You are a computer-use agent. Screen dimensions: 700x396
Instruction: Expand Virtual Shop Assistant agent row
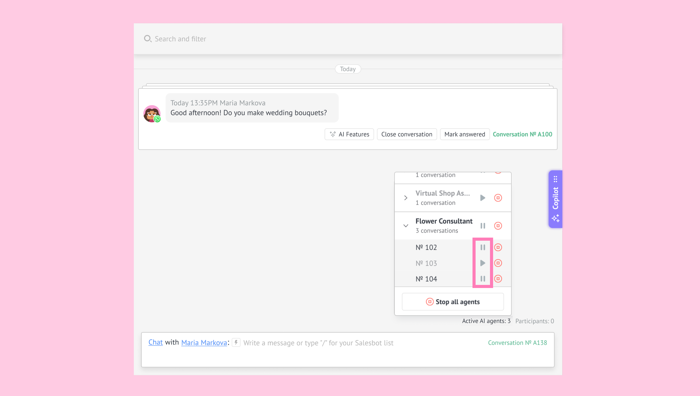click(x=406, y=198)
